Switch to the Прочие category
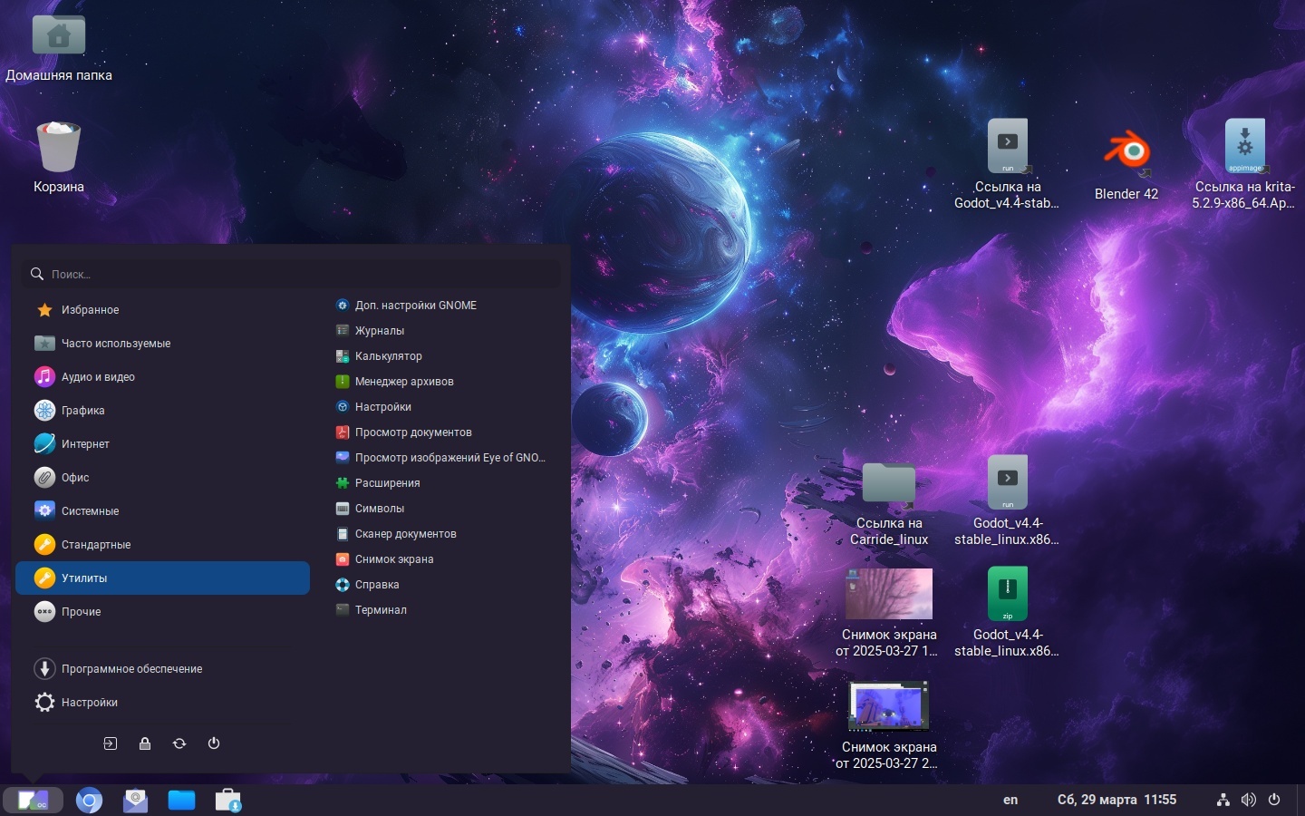This screenshot has width=1305, height=816. [163, 612]
